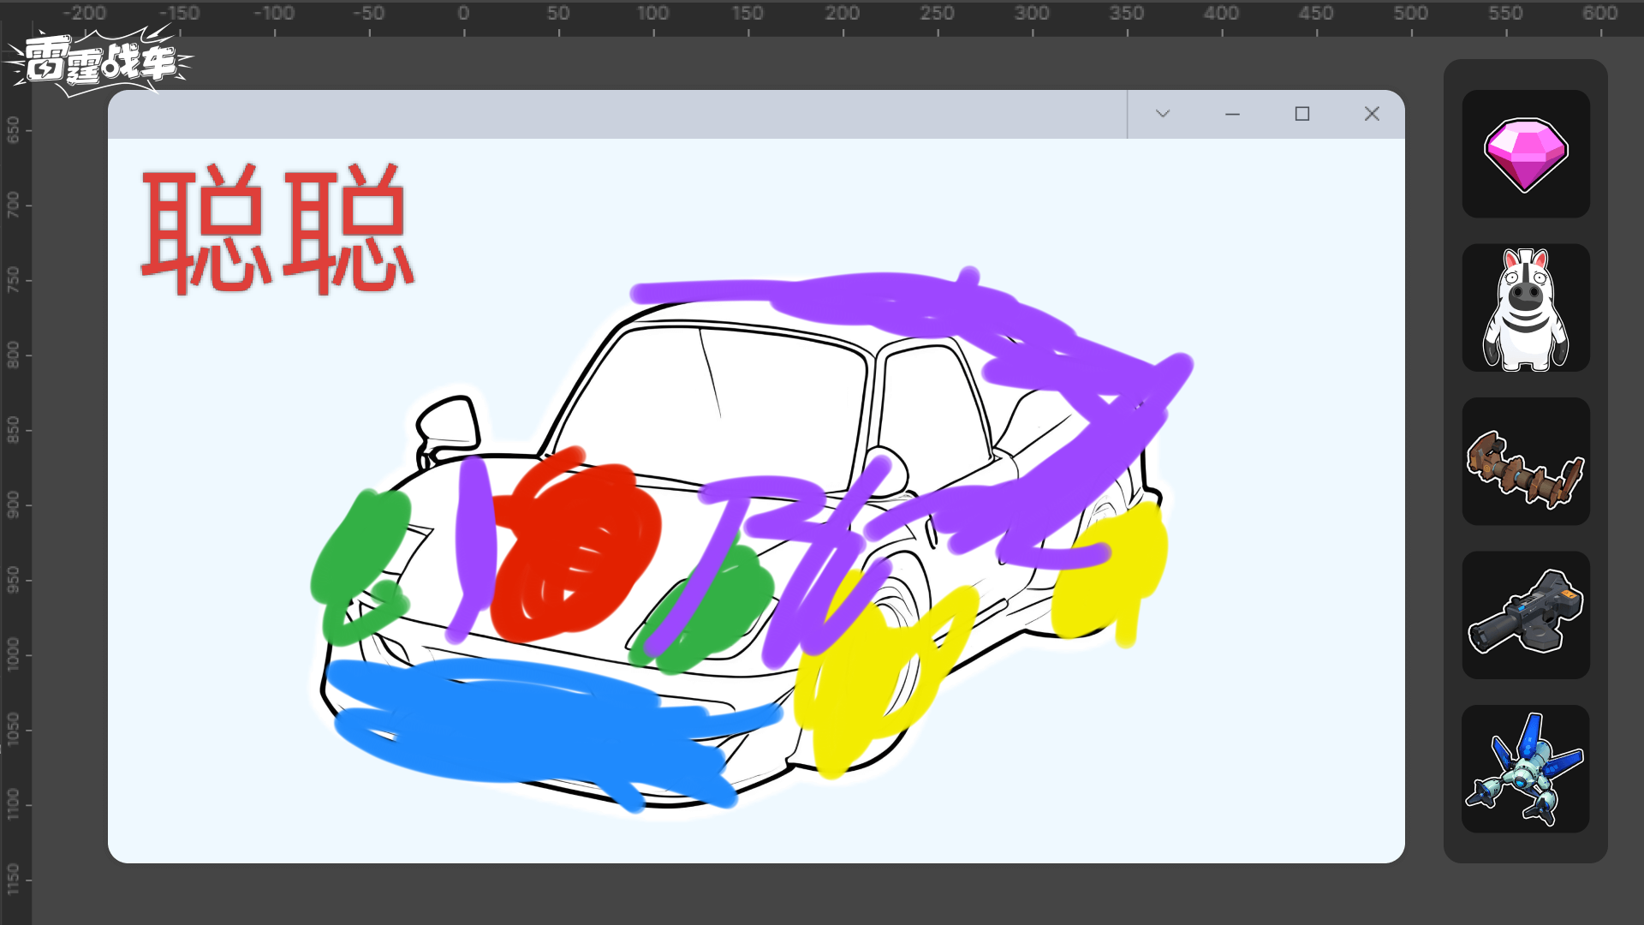Image resolution: width=1644 pixels, height=925 pixels.
Task: Click the pink gem icon
Action: (x=1525, y=154)
